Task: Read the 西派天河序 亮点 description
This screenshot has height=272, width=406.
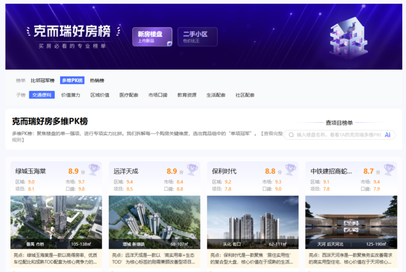Action: [351, 258]
